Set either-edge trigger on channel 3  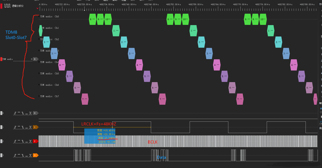coord(30,155)
